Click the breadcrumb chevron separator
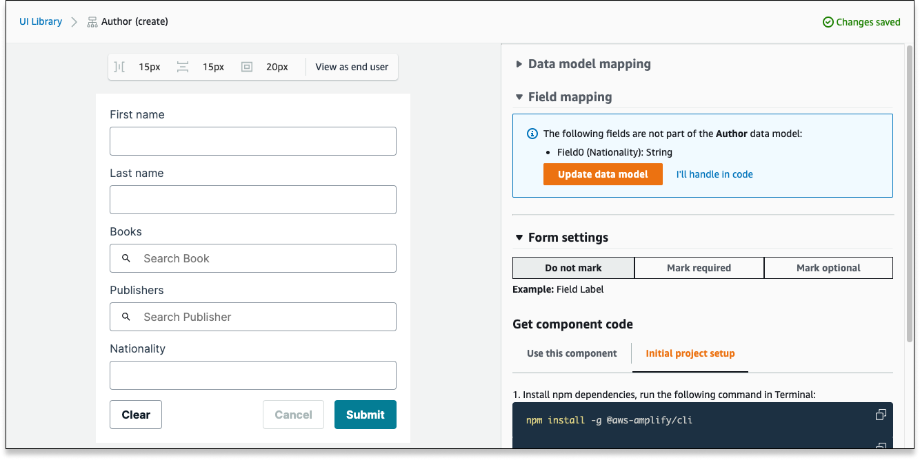The height and width of the screenshot is (460, 920). (x=74, y=22)
